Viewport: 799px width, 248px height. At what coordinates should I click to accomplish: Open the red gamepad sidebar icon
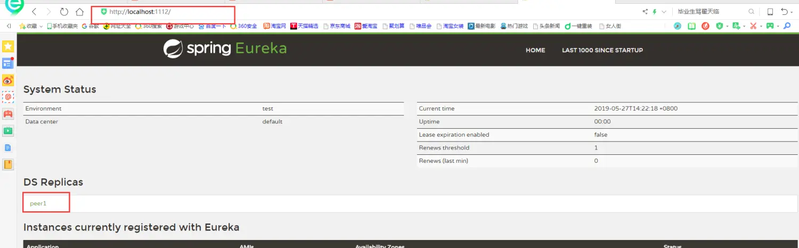point(8,114)
